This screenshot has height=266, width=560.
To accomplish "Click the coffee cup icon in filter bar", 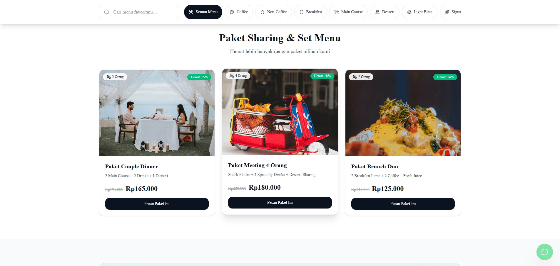I will (232, 12).
